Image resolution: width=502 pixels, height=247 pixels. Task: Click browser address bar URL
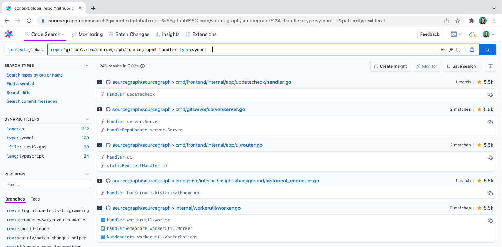coord(216,21)
